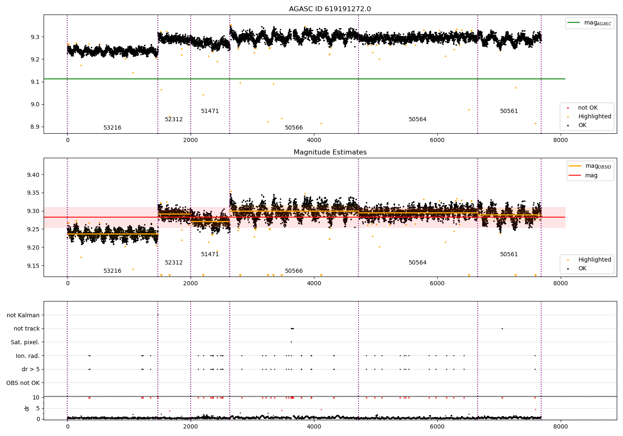Select OBSID label 52312 in the top plot
Viewport: 623px width, 436px height.
click(x=174, y=120)
